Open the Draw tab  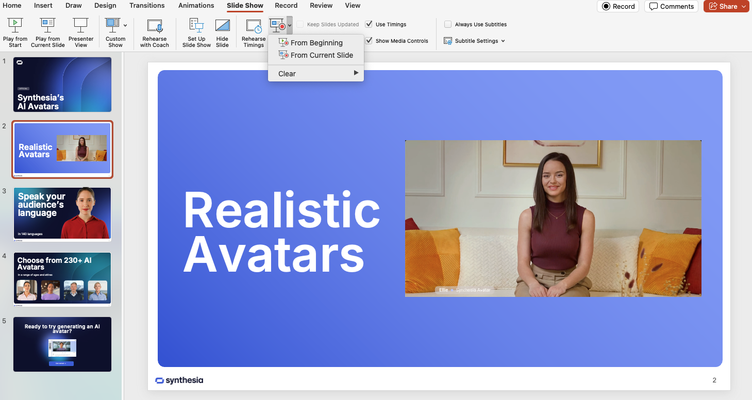[x=74, y=5]
